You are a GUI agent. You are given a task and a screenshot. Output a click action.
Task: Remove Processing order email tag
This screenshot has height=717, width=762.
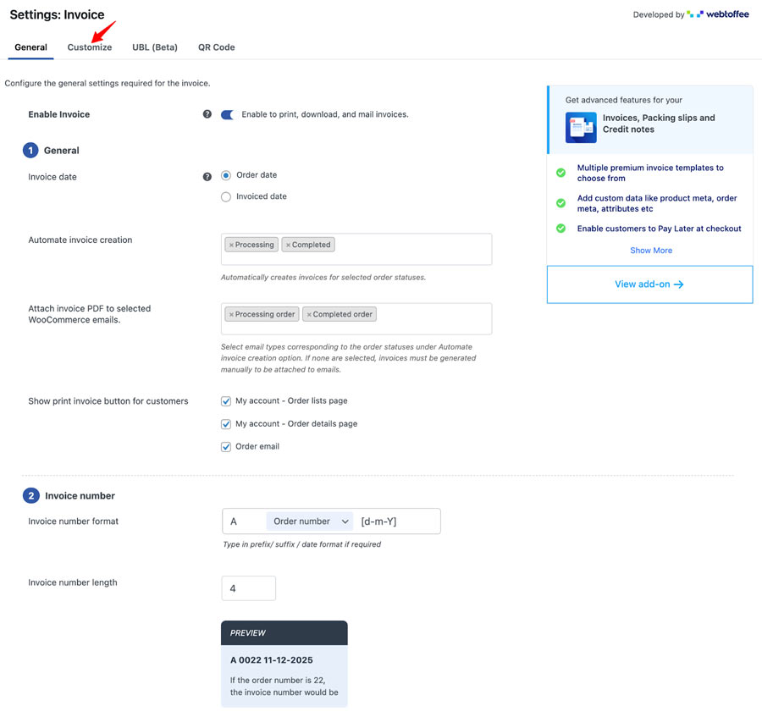coord(231,314)
